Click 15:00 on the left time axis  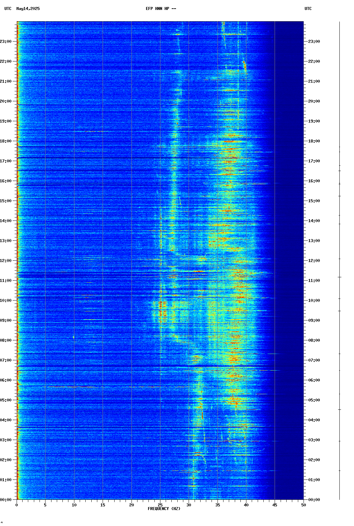6,201
